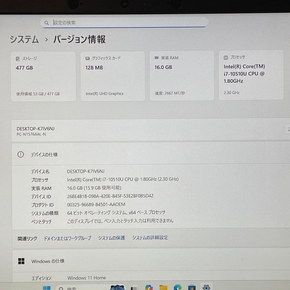Go back to システム breadcrumb
The image size is (290, 290).
[24, 39]
